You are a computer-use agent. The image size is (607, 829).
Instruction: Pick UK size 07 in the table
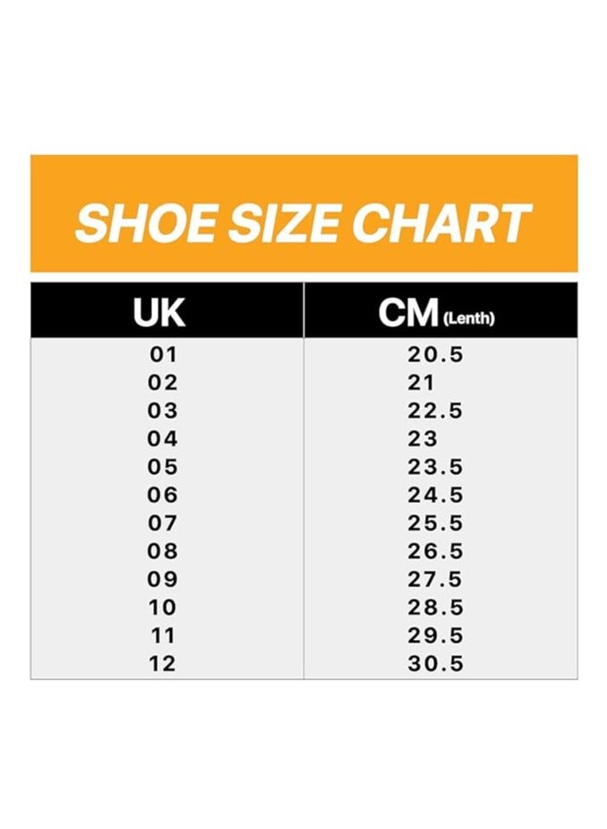click(x=164, y=523)
